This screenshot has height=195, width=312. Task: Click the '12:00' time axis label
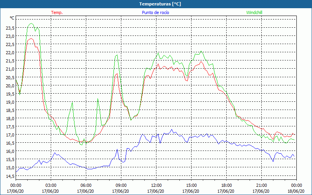[156, 186]
